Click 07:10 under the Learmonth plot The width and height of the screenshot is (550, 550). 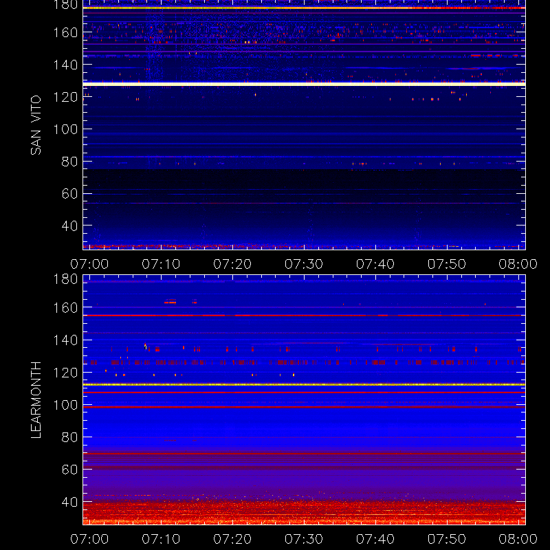point(161,539)
